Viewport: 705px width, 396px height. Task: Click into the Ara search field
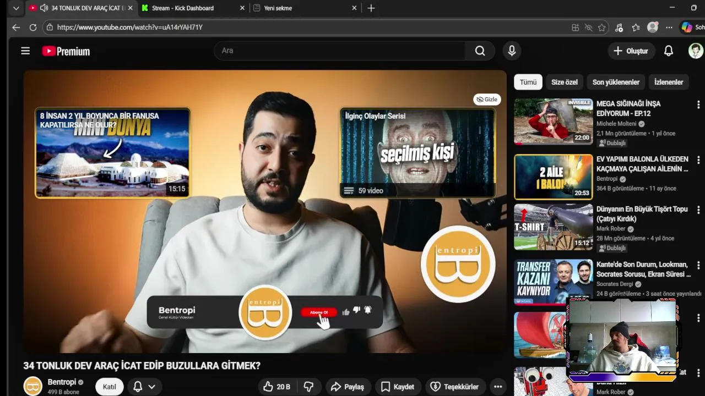[340, 51]
